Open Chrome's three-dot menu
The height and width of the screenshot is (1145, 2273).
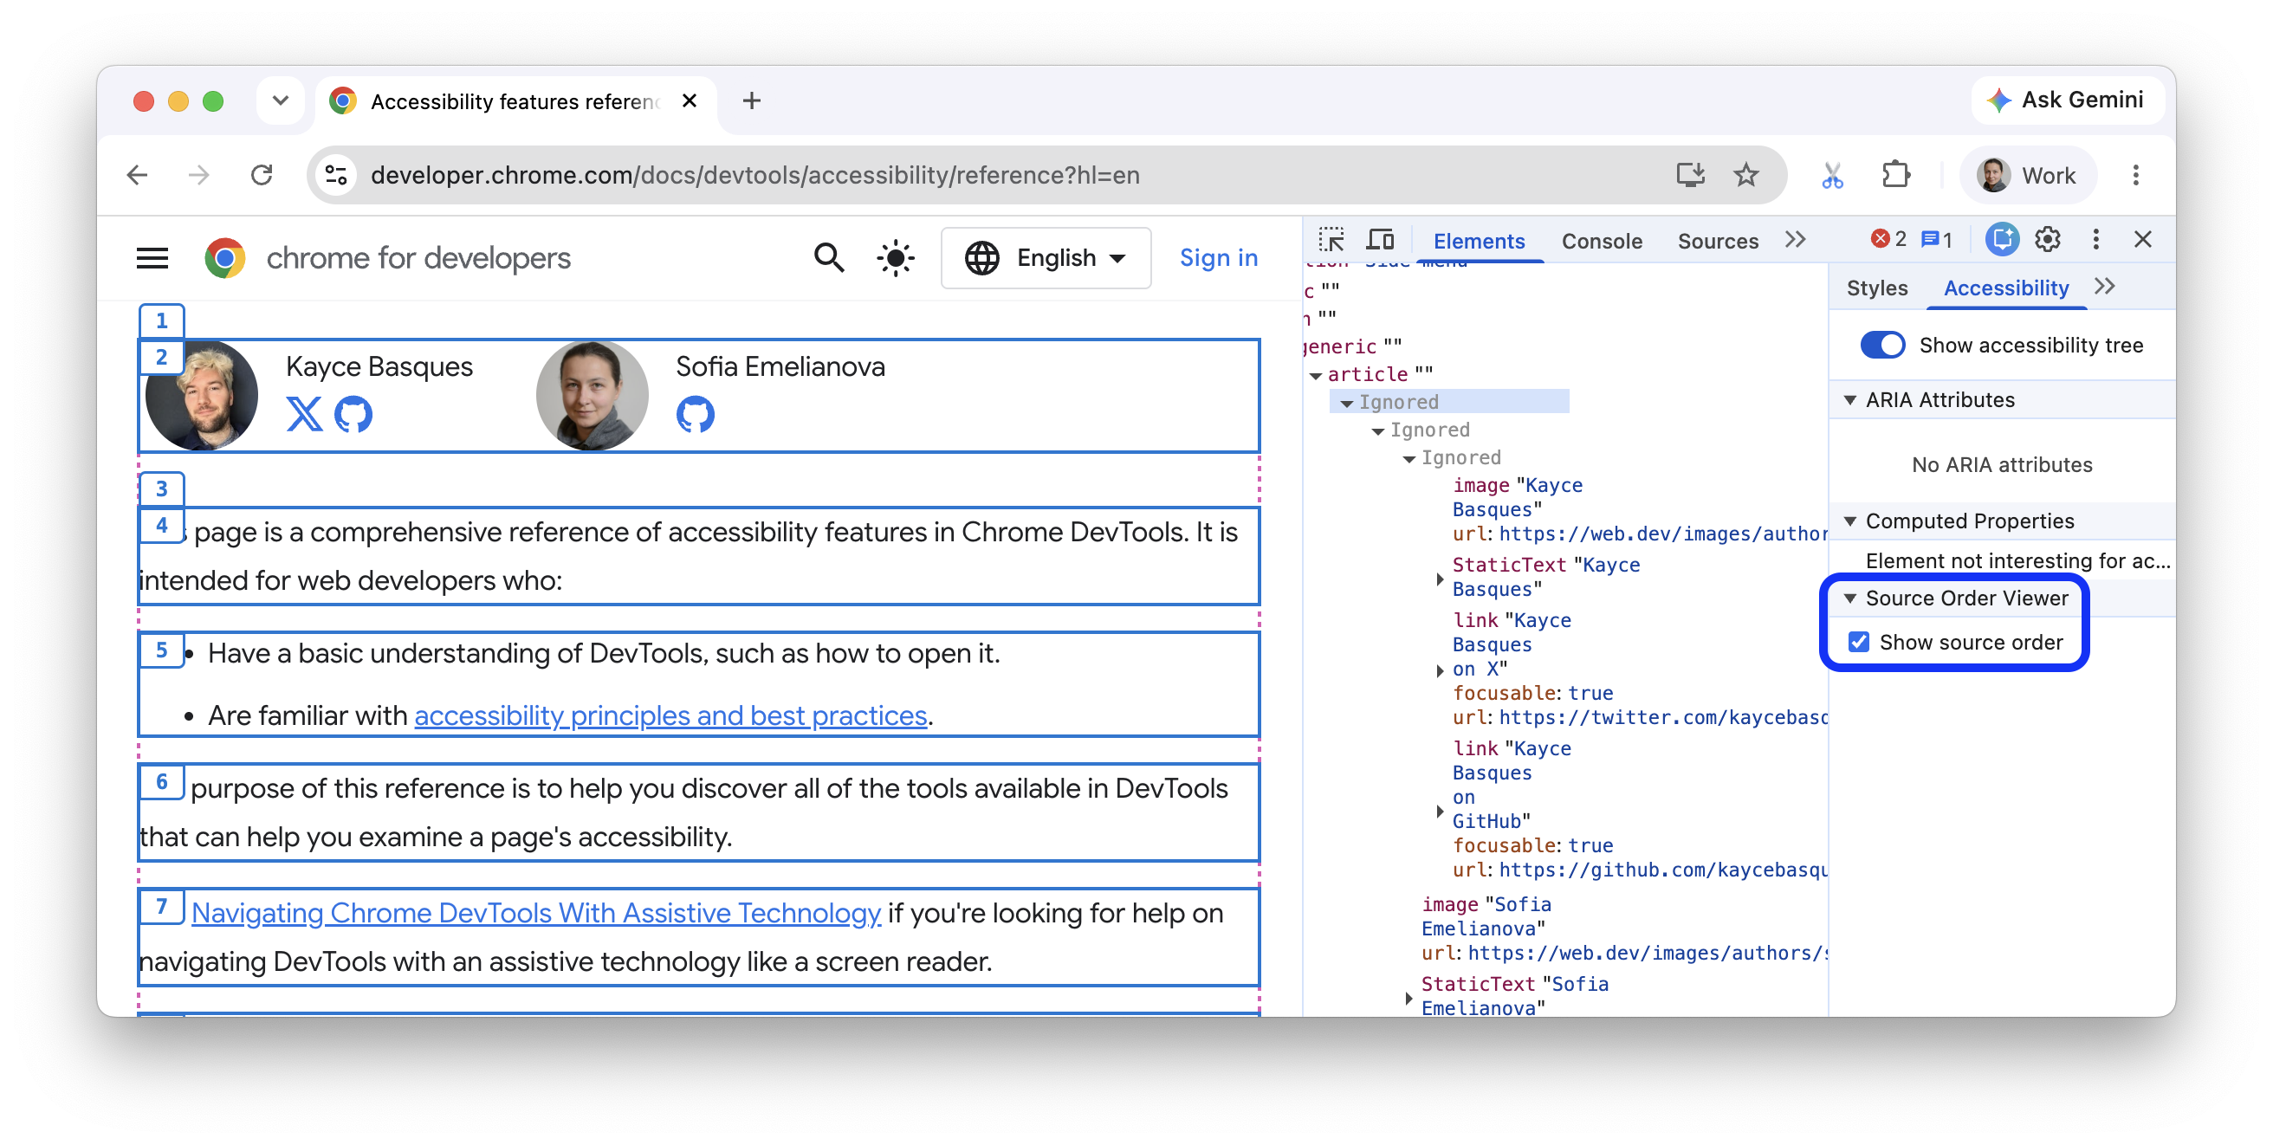[2135, 175]
